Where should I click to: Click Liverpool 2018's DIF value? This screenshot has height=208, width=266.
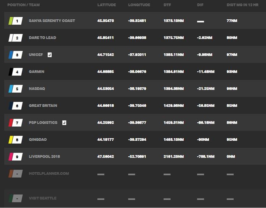tap(206, 157)
